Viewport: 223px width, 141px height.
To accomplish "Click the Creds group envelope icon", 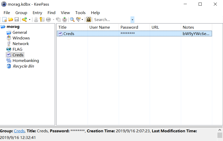I will point(9,55).
